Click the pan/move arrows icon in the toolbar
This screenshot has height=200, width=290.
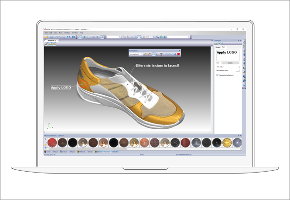85,37
